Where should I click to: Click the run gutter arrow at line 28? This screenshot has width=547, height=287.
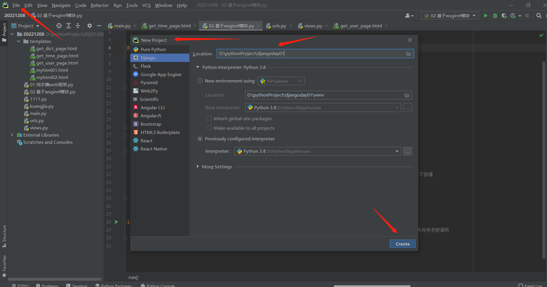pyautogui.click(x=116, y=222)
